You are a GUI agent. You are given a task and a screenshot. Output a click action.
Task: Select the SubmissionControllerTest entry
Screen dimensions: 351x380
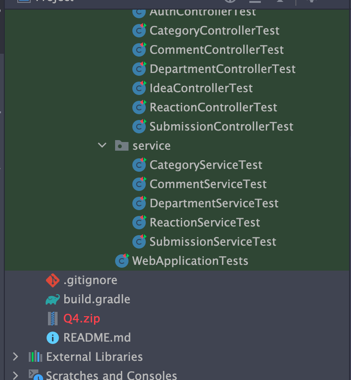pos(221,127)
